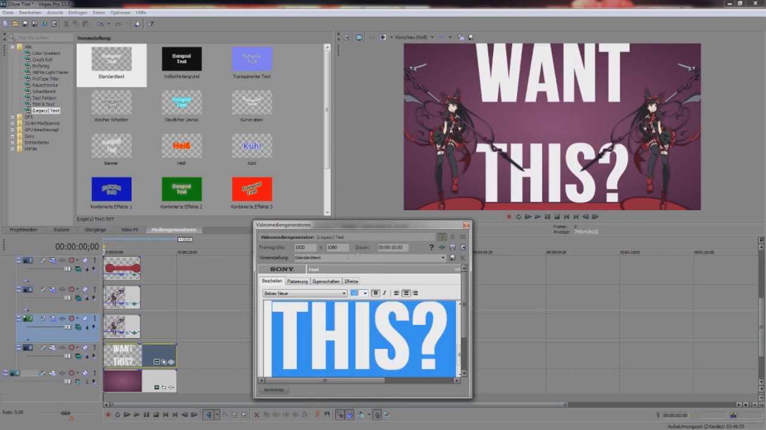Toggle bold in the text generator
This screenshot has height=430, width=766.
(375, 293)
